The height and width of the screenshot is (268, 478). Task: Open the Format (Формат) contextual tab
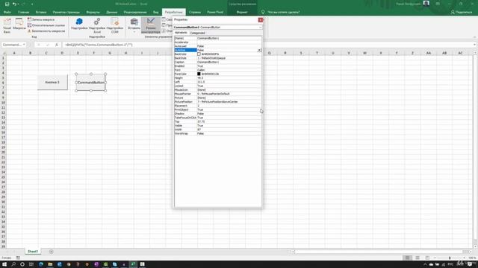(x=242, y=12)
